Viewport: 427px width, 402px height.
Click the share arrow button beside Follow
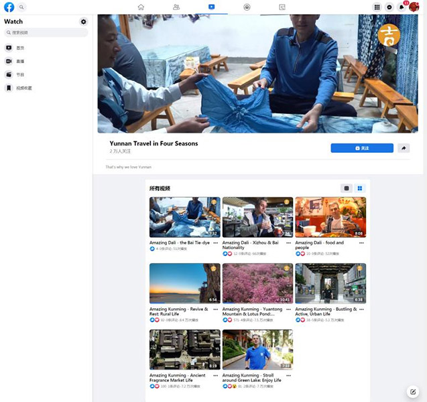tap(404, 148)
